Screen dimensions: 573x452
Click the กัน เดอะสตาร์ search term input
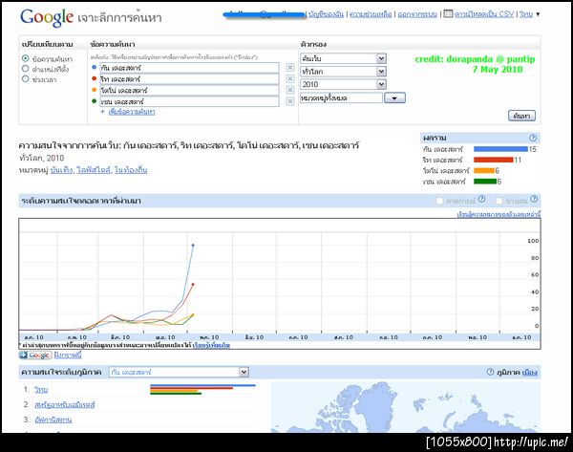click(190, 68)
